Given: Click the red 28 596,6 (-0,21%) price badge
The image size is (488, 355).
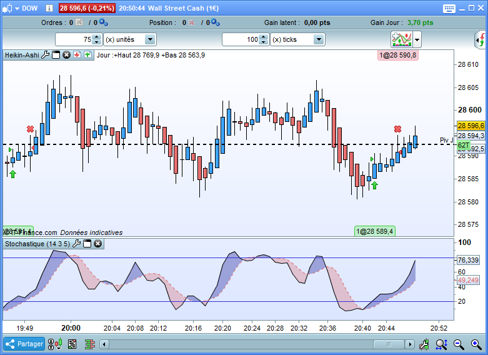Looking at the screenshot, I should tap(87, 8).
